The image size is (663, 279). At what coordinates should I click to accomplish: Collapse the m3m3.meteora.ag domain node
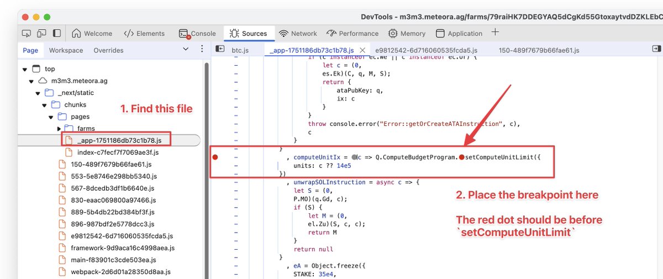[31, 81]
